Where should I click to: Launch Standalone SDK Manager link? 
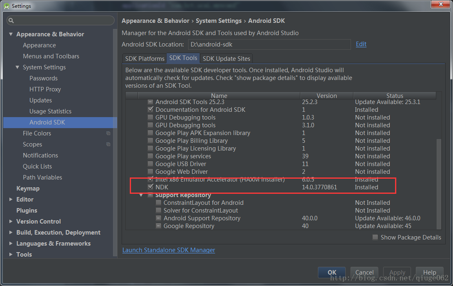point(169,250)
